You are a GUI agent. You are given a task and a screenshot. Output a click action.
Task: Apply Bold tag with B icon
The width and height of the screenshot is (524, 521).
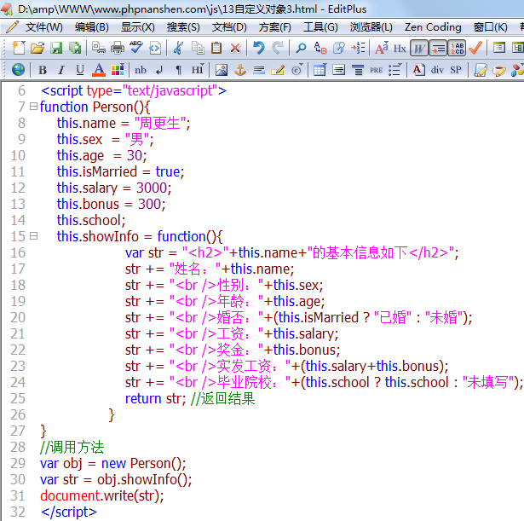(x=42, y=70)
